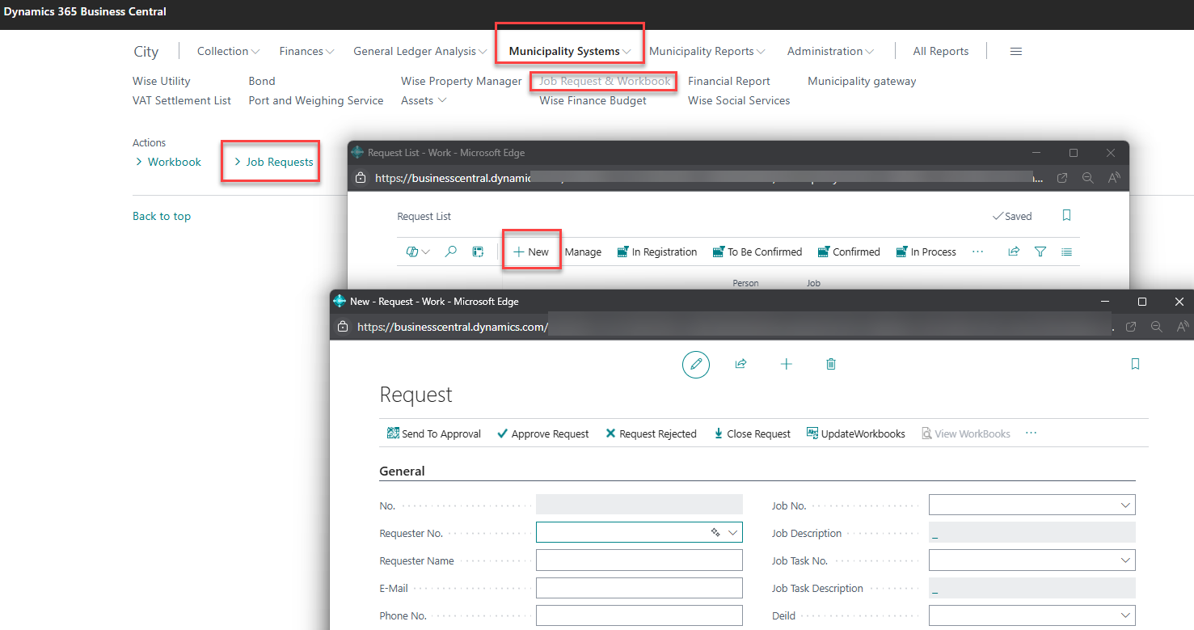Click the pencil edit icon on the Request card
The image size is (1194, 630).
pyautogui.click(x=696, y=364)
